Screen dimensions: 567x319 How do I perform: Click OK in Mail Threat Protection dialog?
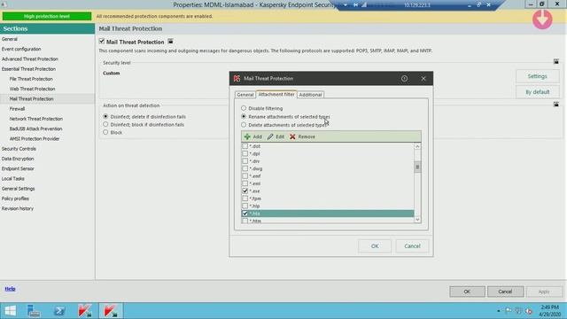point(375,246)
